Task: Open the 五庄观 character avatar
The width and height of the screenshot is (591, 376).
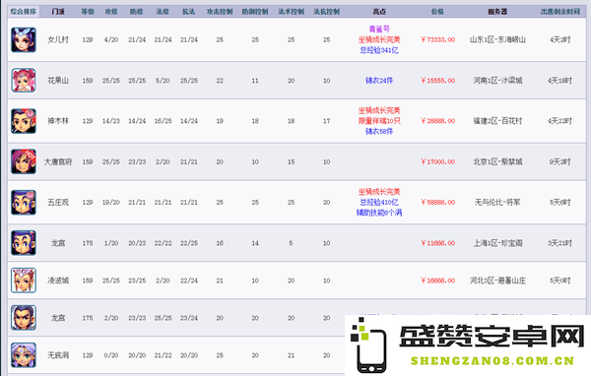Action: pos(24,203)
